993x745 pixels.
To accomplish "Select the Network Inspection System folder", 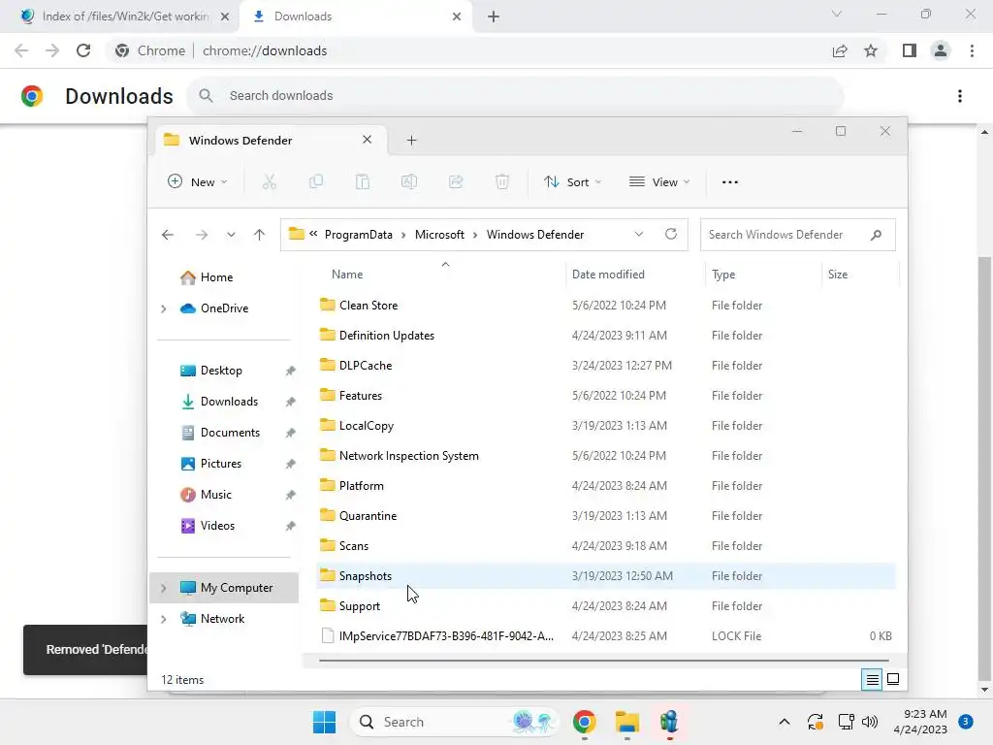I will [606, 456].
